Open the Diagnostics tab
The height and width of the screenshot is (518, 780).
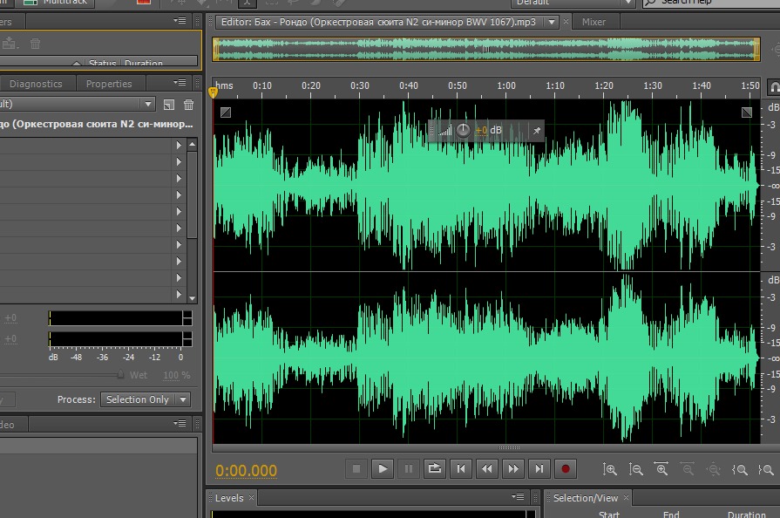pyautogui.click(x=36, y=84)
